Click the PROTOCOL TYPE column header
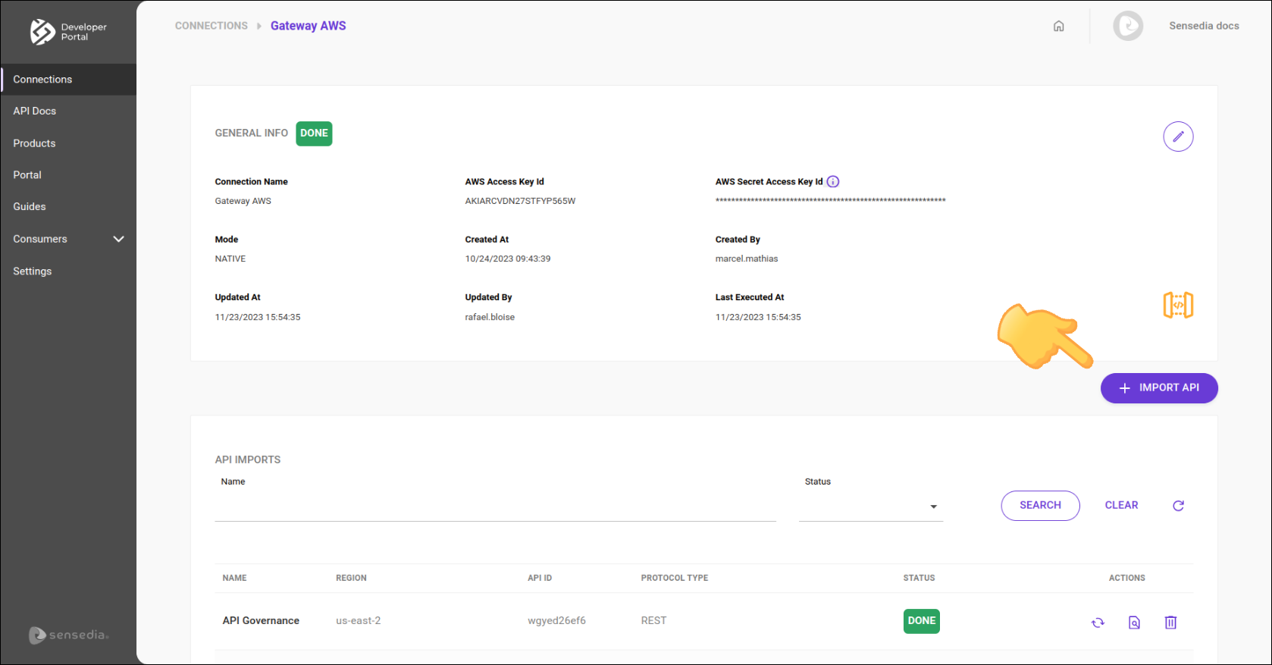 tap(675, 579)
